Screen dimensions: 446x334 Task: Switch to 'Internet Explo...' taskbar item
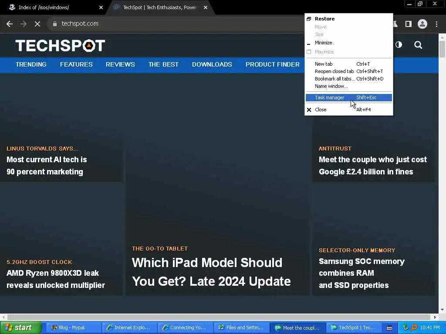[x=129, y=328]
